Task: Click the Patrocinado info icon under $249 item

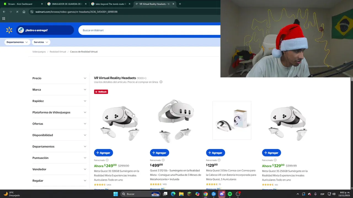Action: pyautogui.click(x=107, y=160)
